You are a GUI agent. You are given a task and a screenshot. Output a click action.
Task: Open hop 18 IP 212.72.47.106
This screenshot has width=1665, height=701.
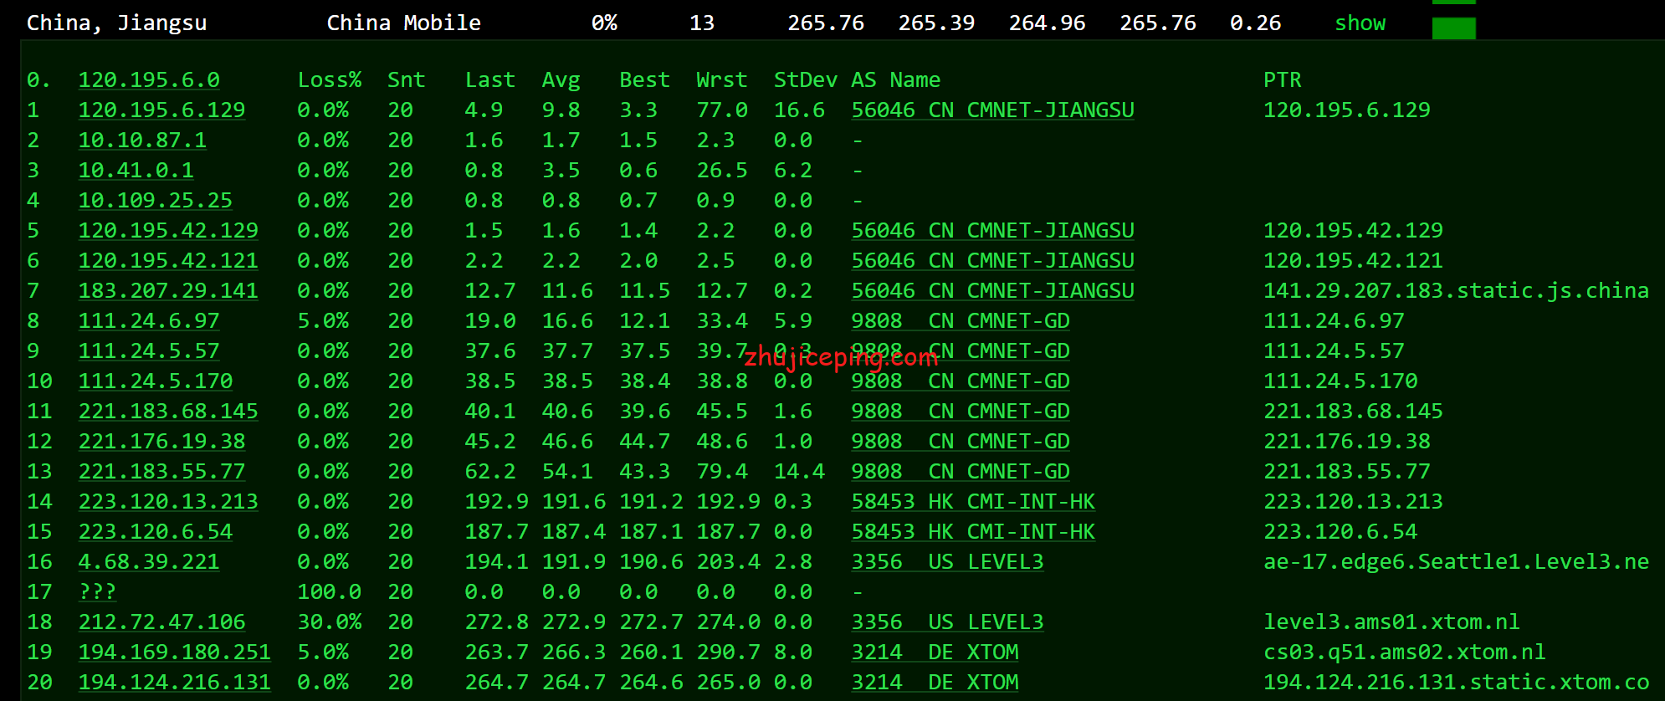[x=161, y=622]
